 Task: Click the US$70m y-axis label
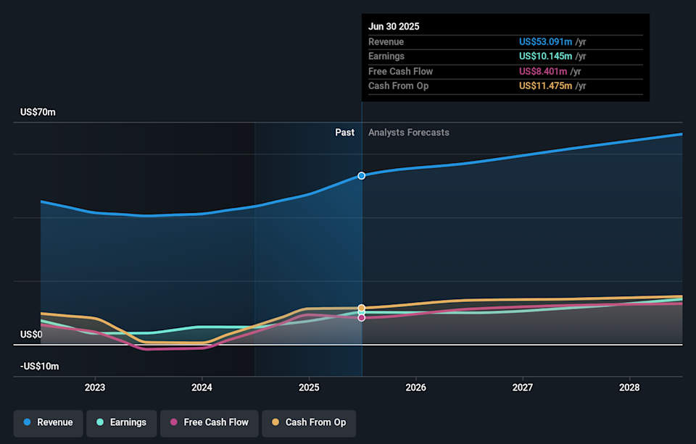[38, 112]
